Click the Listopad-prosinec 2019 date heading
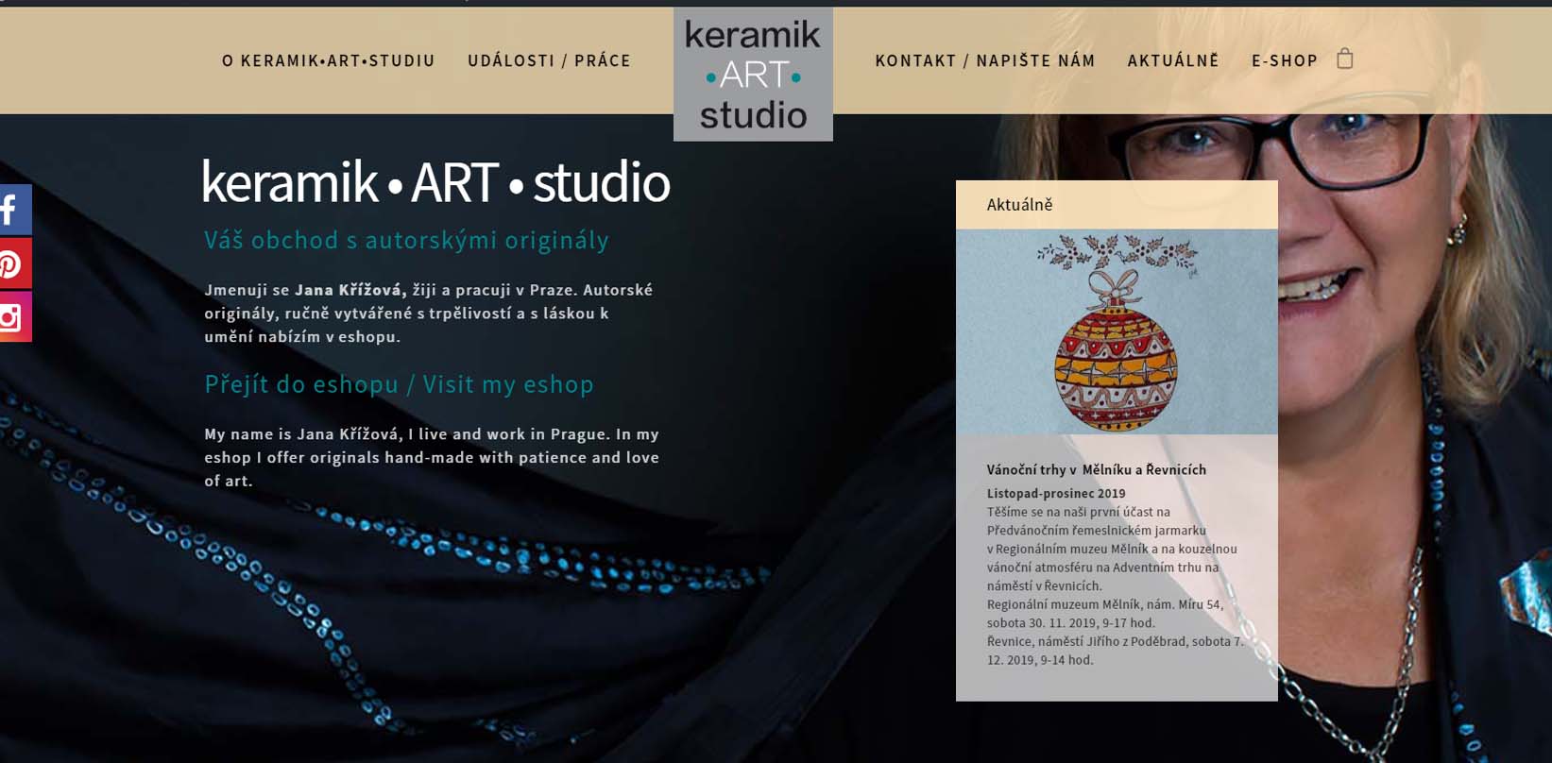The height and width of the screenshot is (763, 1552). [1056, 493]
